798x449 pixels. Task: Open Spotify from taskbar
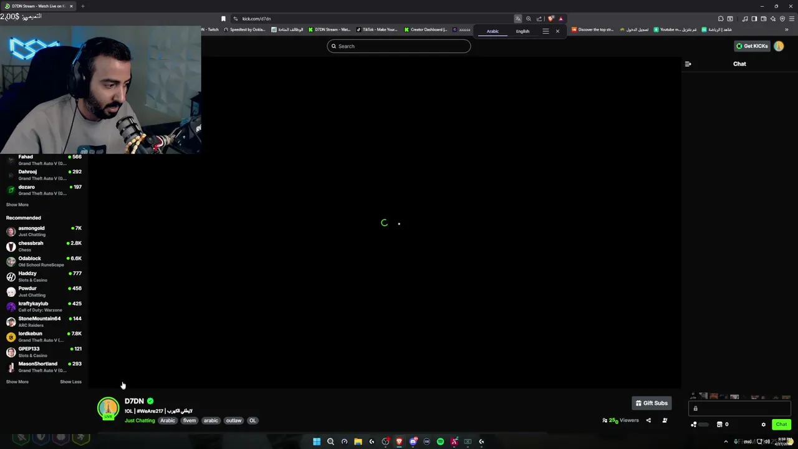tap(440, 442)
